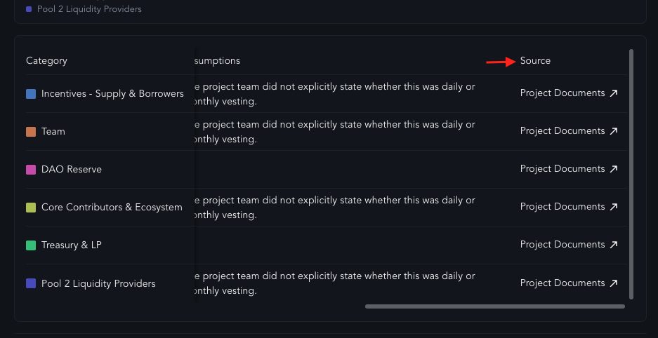Click the magenta DAO Reserve swatch
This screenshot has height=338, width=658.
coord(31,170)
